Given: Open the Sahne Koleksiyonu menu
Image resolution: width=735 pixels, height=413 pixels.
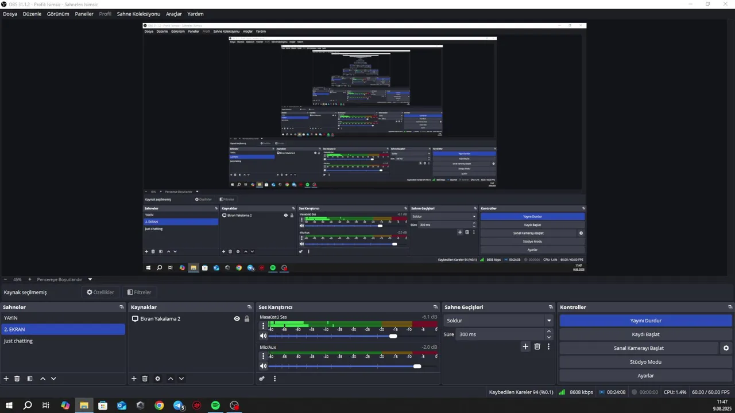Looking at the screenshot, I should tap(138, 14).
